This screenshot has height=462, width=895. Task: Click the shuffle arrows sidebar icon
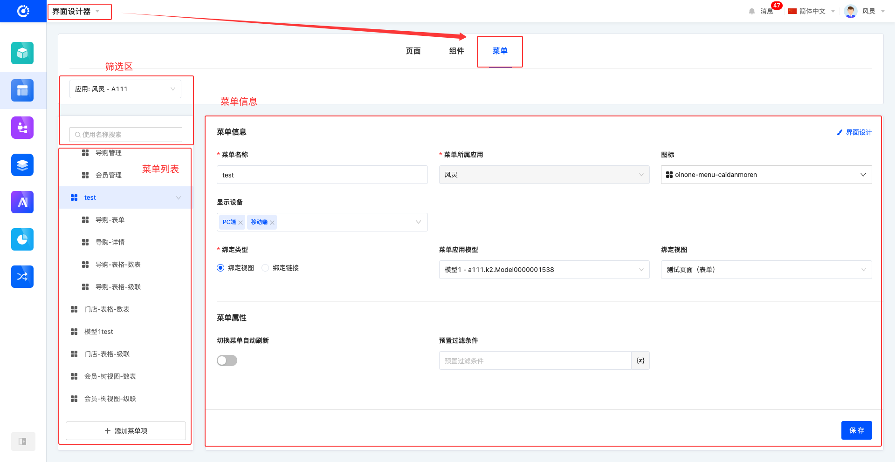[22, 277]
